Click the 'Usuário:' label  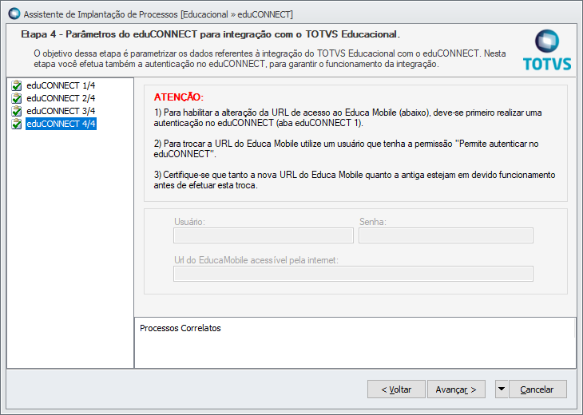pos(189,222)
